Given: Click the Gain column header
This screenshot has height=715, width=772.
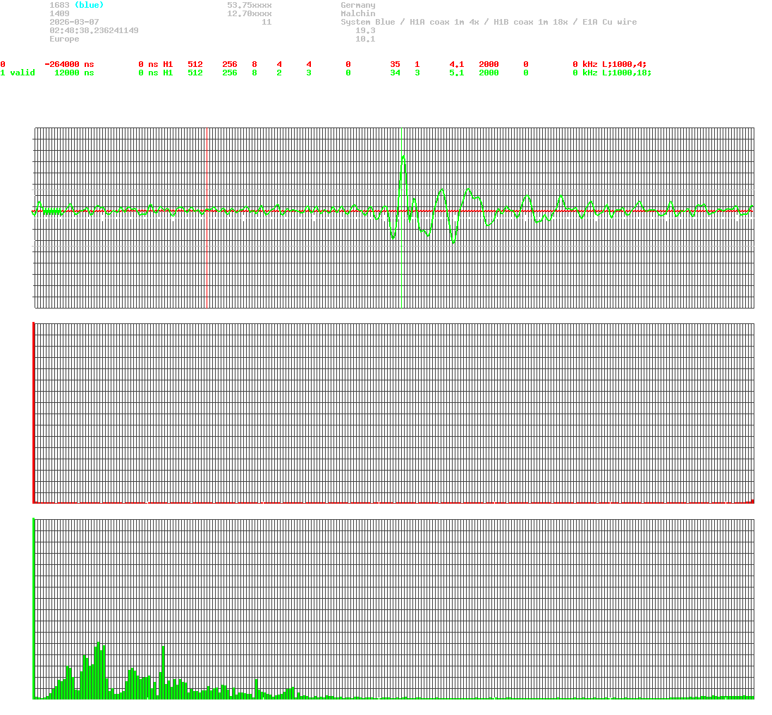Looking at the screenshot, I should coord(459,56).
